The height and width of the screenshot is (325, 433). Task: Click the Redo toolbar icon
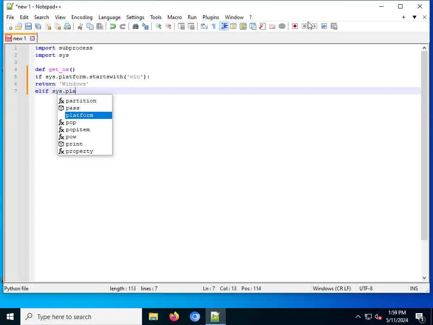(x=122, y=26)
